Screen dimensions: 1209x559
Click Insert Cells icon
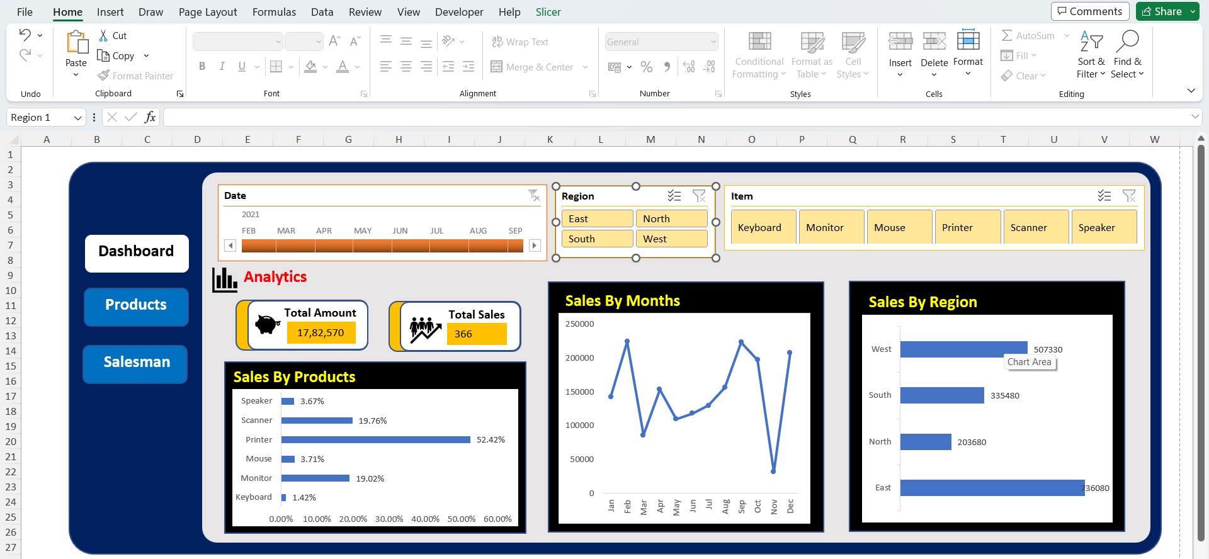[900, 42]
